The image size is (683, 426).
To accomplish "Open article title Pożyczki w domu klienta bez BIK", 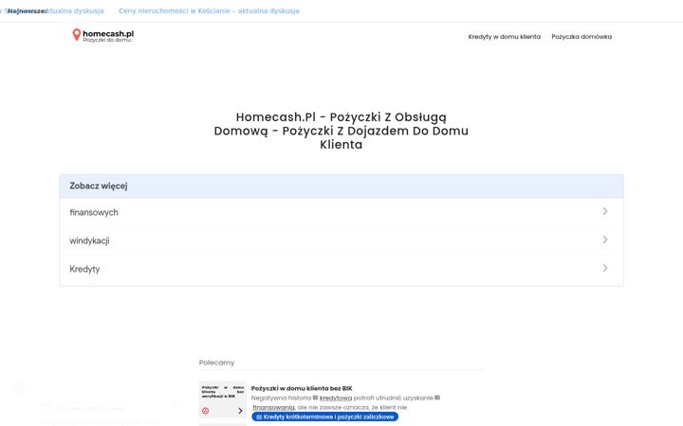I will (302, 388).
